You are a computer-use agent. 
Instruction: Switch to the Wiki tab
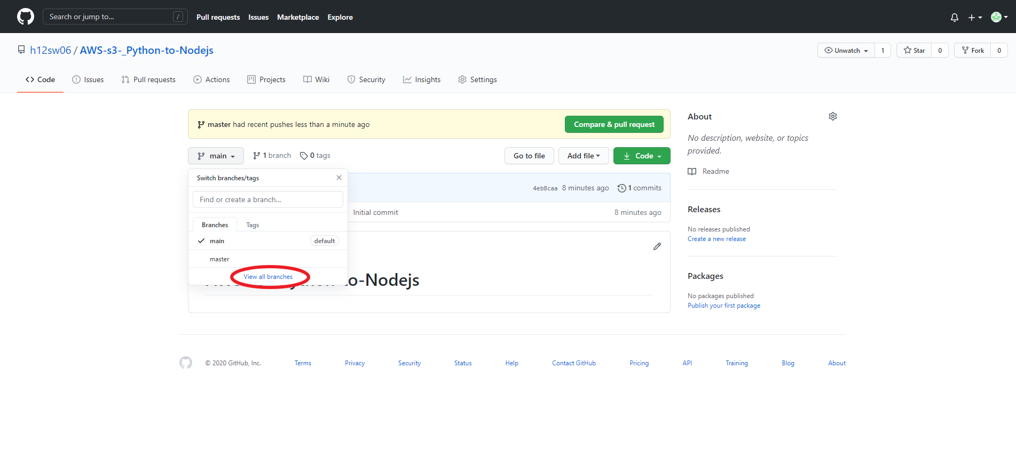(x=316, y=79)
